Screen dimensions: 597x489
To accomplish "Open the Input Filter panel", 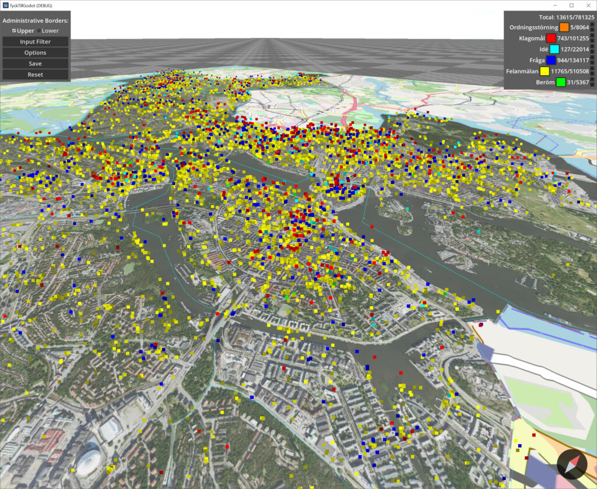I will (x=34, y=41).
